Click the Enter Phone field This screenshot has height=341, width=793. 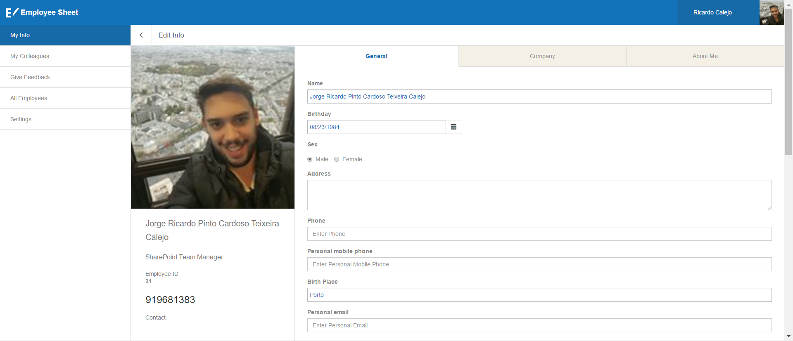pos(539,234)
